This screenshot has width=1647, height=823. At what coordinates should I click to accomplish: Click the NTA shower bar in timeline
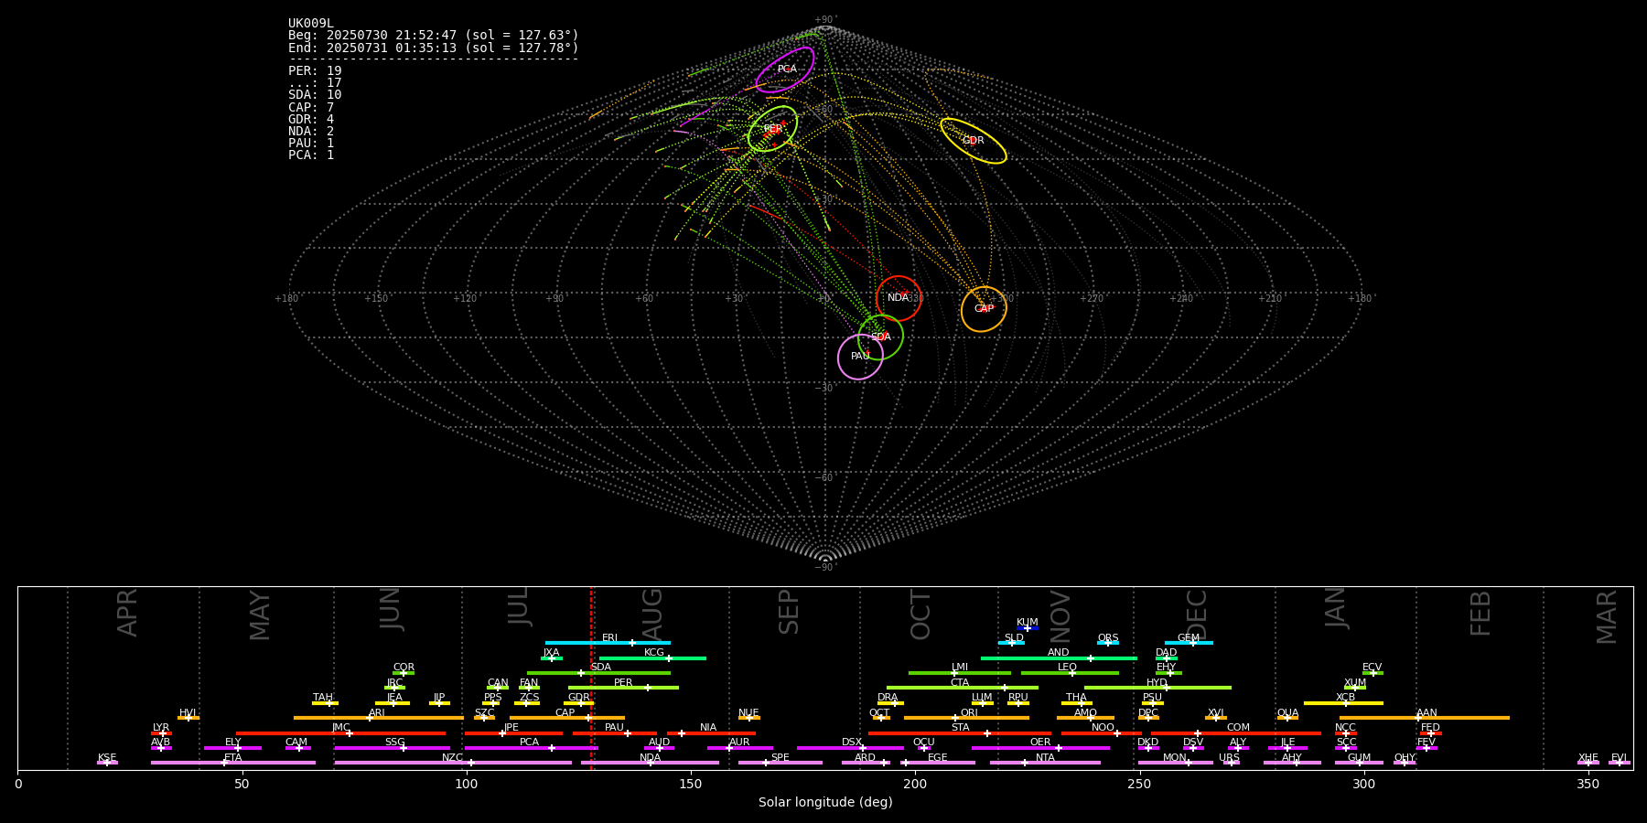pos(1045,763)
